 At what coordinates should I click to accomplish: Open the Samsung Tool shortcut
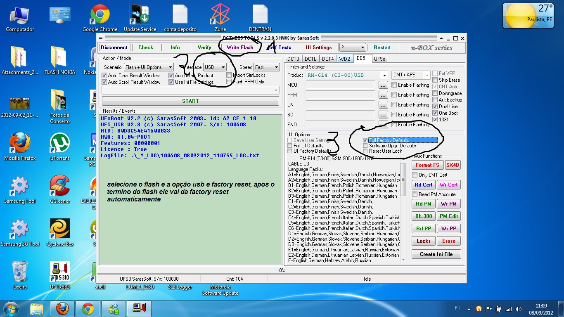tap(20, 190)
